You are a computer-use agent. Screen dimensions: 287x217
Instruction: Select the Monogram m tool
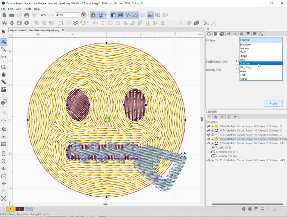[x=4, y=129]
